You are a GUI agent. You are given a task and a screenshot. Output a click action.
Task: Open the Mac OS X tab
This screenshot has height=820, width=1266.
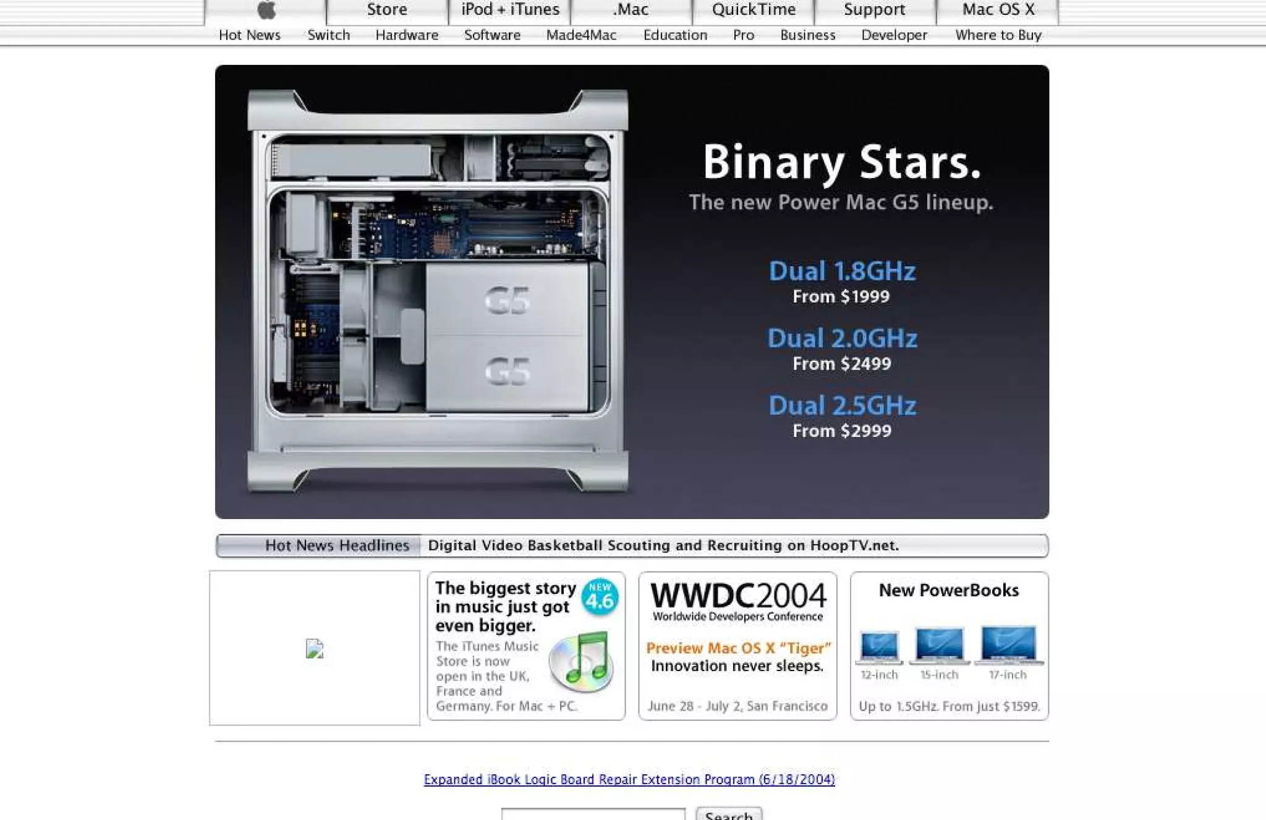pos(998,10)
